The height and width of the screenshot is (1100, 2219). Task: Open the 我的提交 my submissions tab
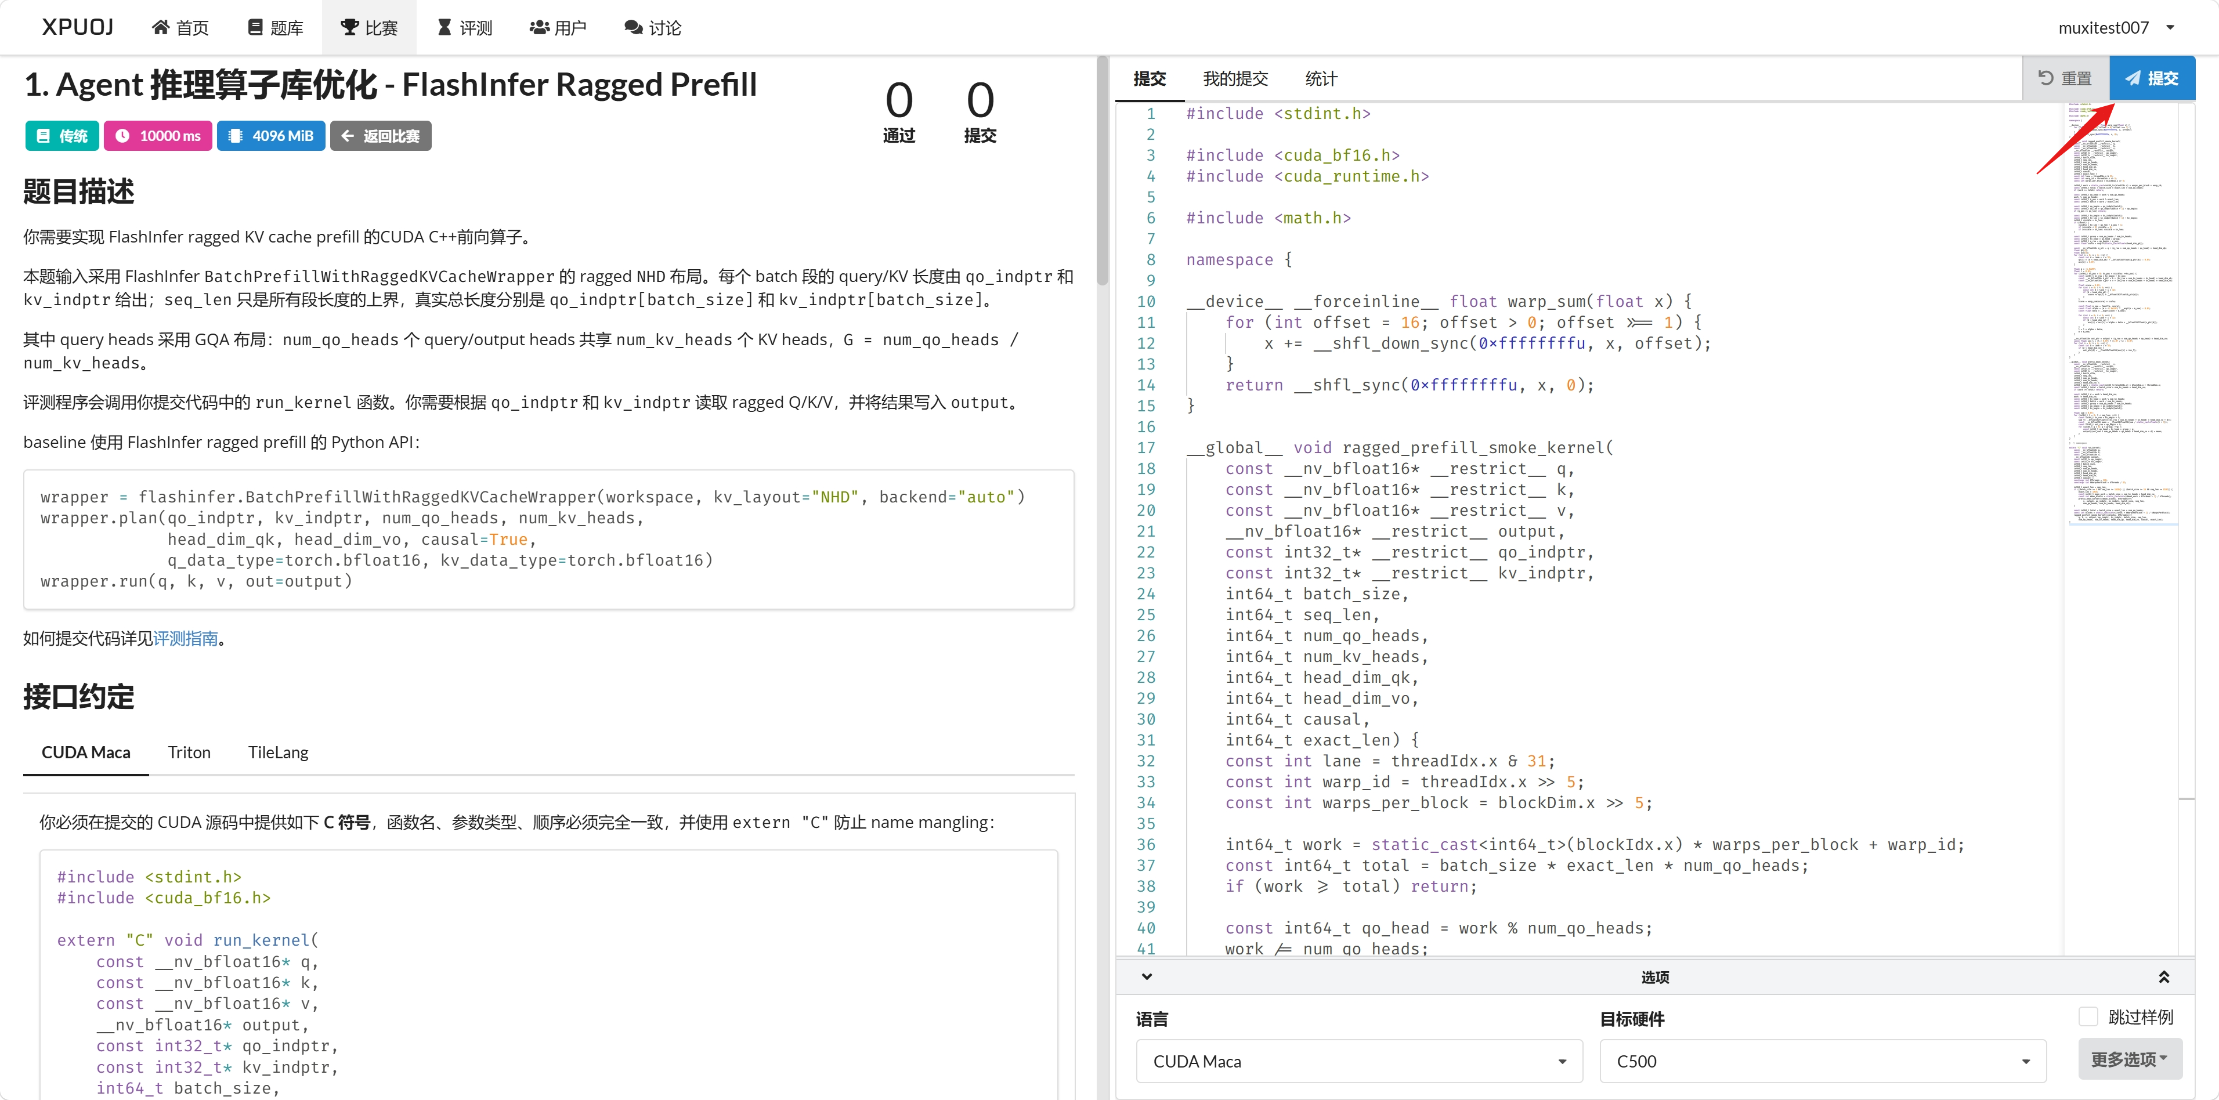[1235, 78]
